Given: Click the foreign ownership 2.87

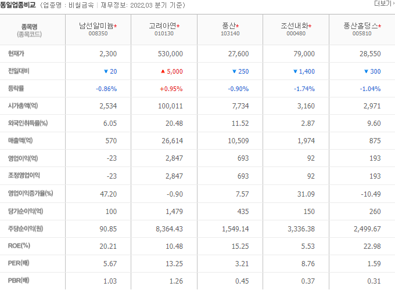Looking at the screenshot, I should click(x=308, y=123).
